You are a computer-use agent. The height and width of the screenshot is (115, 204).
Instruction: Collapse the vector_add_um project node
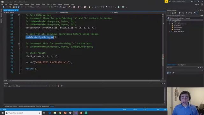point(168,20)
